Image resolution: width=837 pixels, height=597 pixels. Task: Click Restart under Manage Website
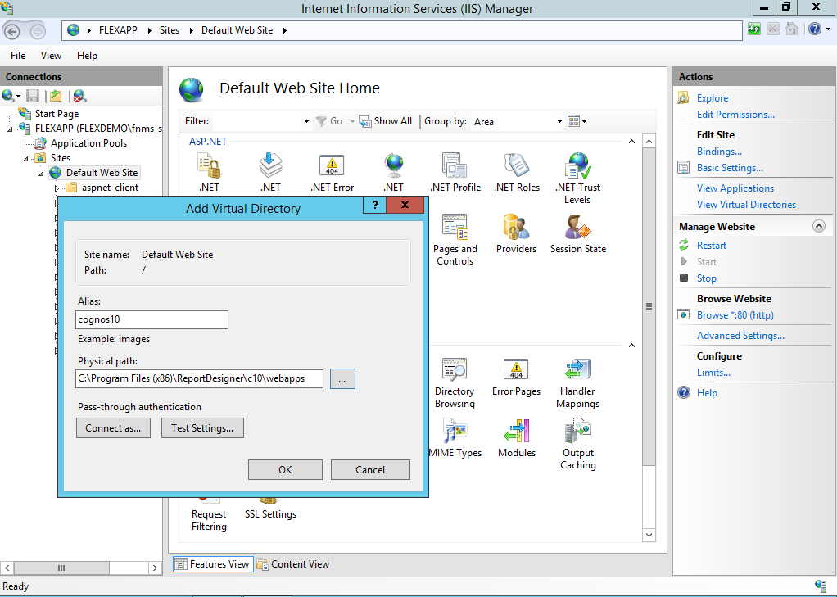[x=712, y=245]
